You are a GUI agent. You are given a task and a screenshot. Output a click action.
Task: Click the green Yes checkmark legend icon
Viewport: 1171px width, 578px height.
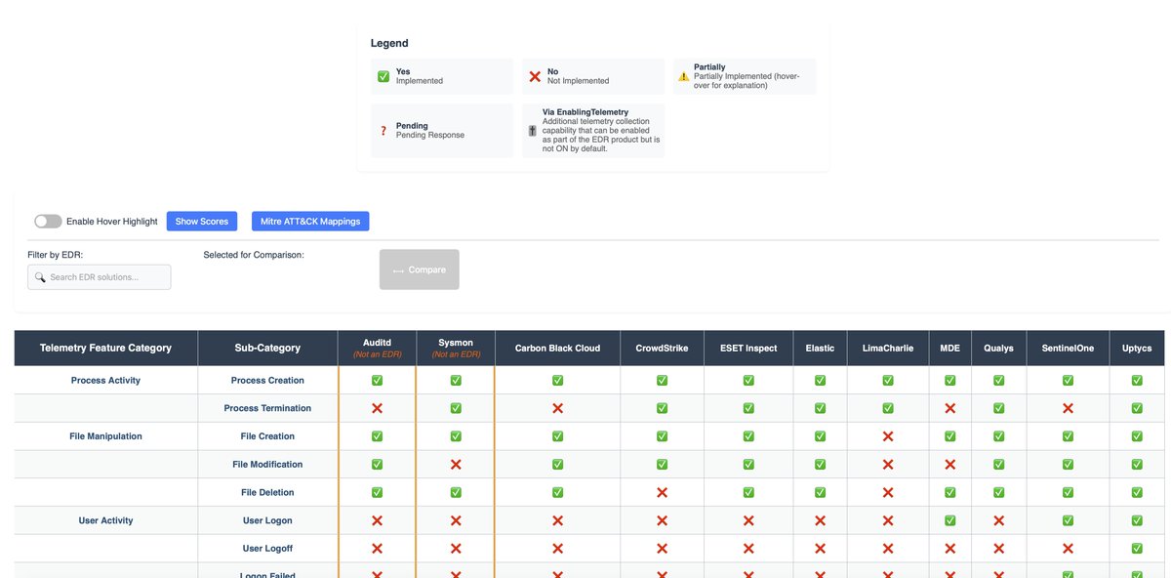[384, 76]
